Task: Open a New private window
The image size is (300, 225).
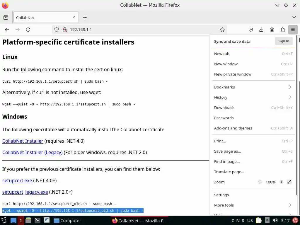Action: click(x=253, y=74)
